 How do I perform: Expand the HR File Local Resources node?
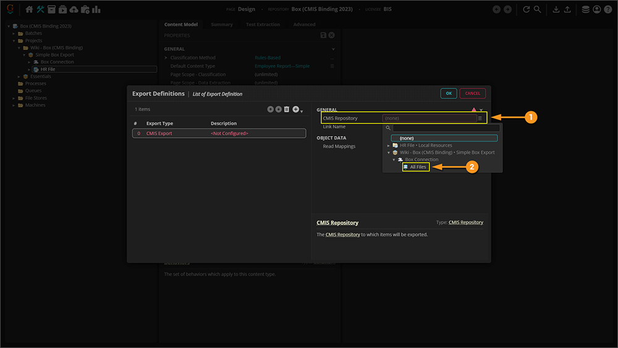coord(389,145)
